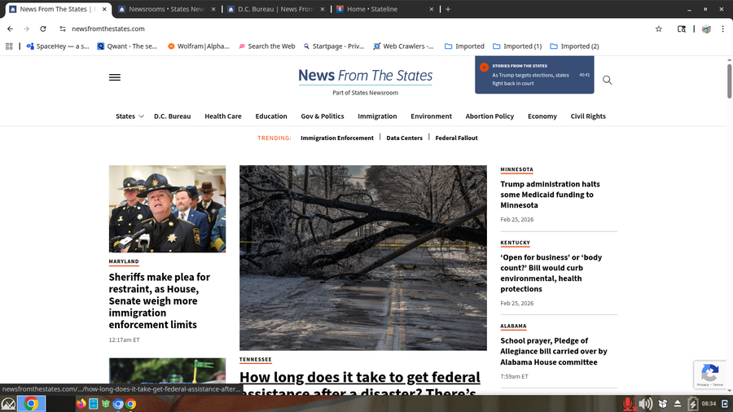Expand the States dropdown in navigation
This screenshot has height=412, width=733.
click(x=129, y=116)
